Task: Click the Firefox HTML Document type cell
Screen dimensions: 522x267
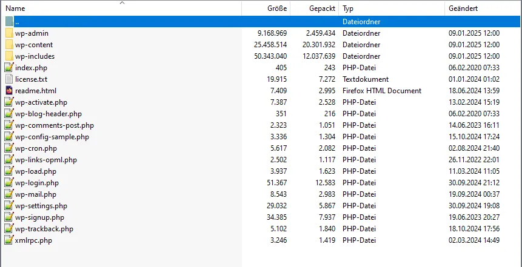Action: click(382, 91)
